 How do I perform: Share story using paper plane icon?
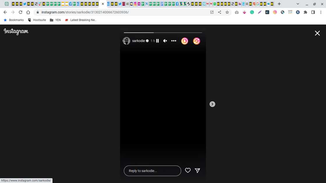tap(197, 171)
